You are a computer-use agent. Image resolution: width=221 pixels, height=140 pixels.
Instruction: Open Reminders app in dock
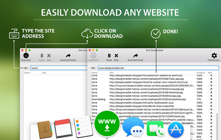click(x=83, y=126)
